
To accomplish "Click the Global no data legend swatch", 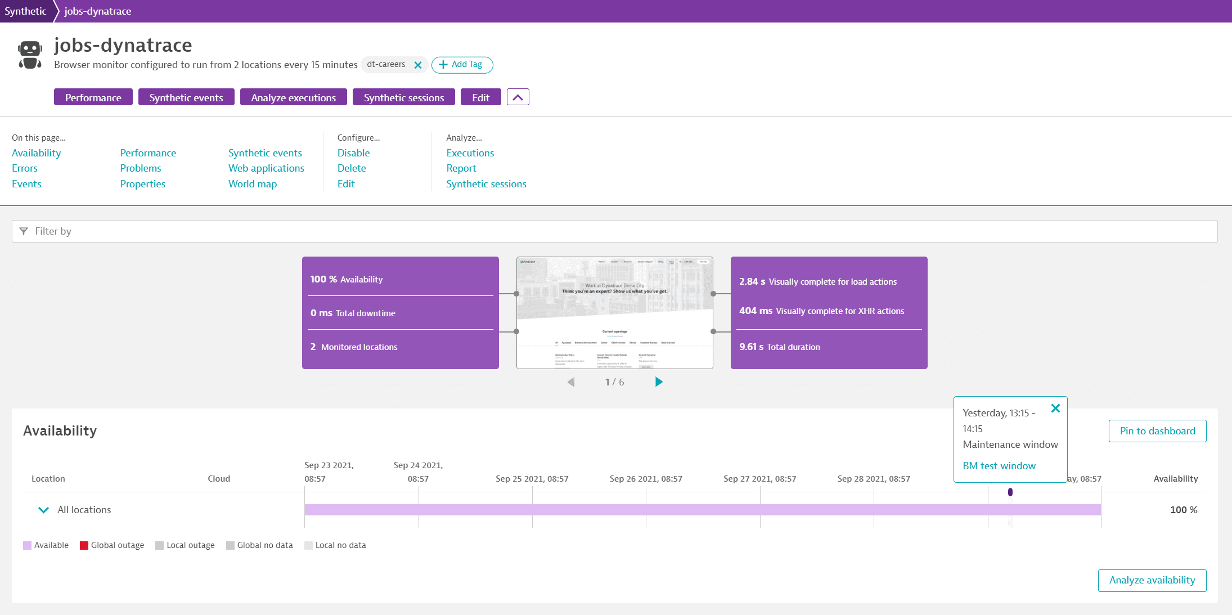I will click(230, 545).
